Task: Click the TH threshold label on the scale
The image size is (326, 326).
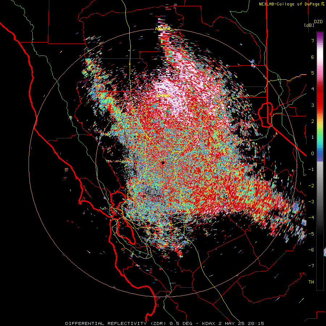Action: click(311, 282)
